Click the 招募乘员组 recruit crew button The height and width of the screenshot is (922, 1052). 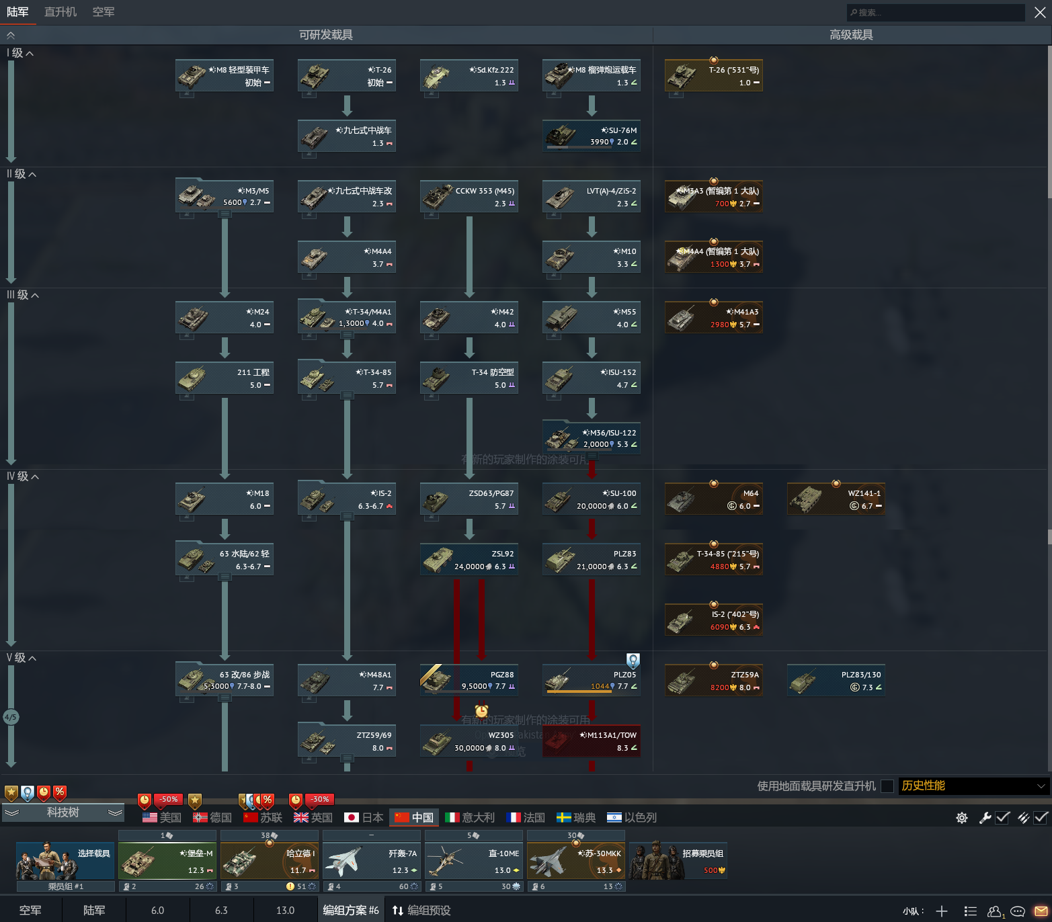pos(678,860)
